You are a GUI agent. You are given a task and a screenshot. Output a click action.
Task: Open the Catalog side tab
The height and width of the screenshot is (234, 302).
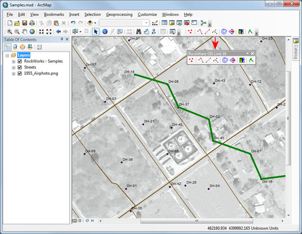click(x=295, y=49)
